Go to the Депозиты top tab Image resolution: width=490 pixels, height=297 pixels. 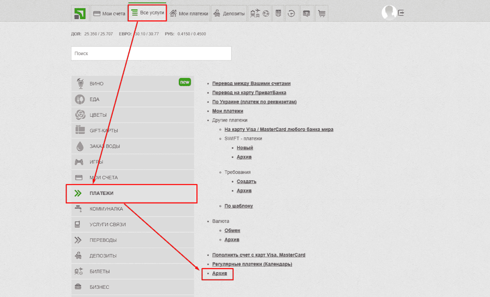pyautogui.click(x=229, y=13)
